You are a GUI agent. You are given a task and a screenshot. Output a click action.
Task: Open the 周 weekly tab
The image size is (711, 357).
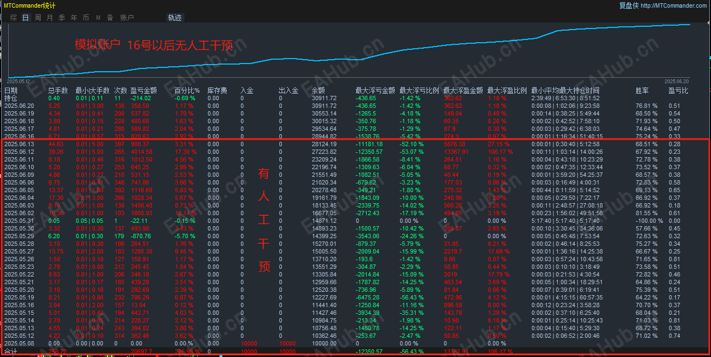[x=38, y=18]
